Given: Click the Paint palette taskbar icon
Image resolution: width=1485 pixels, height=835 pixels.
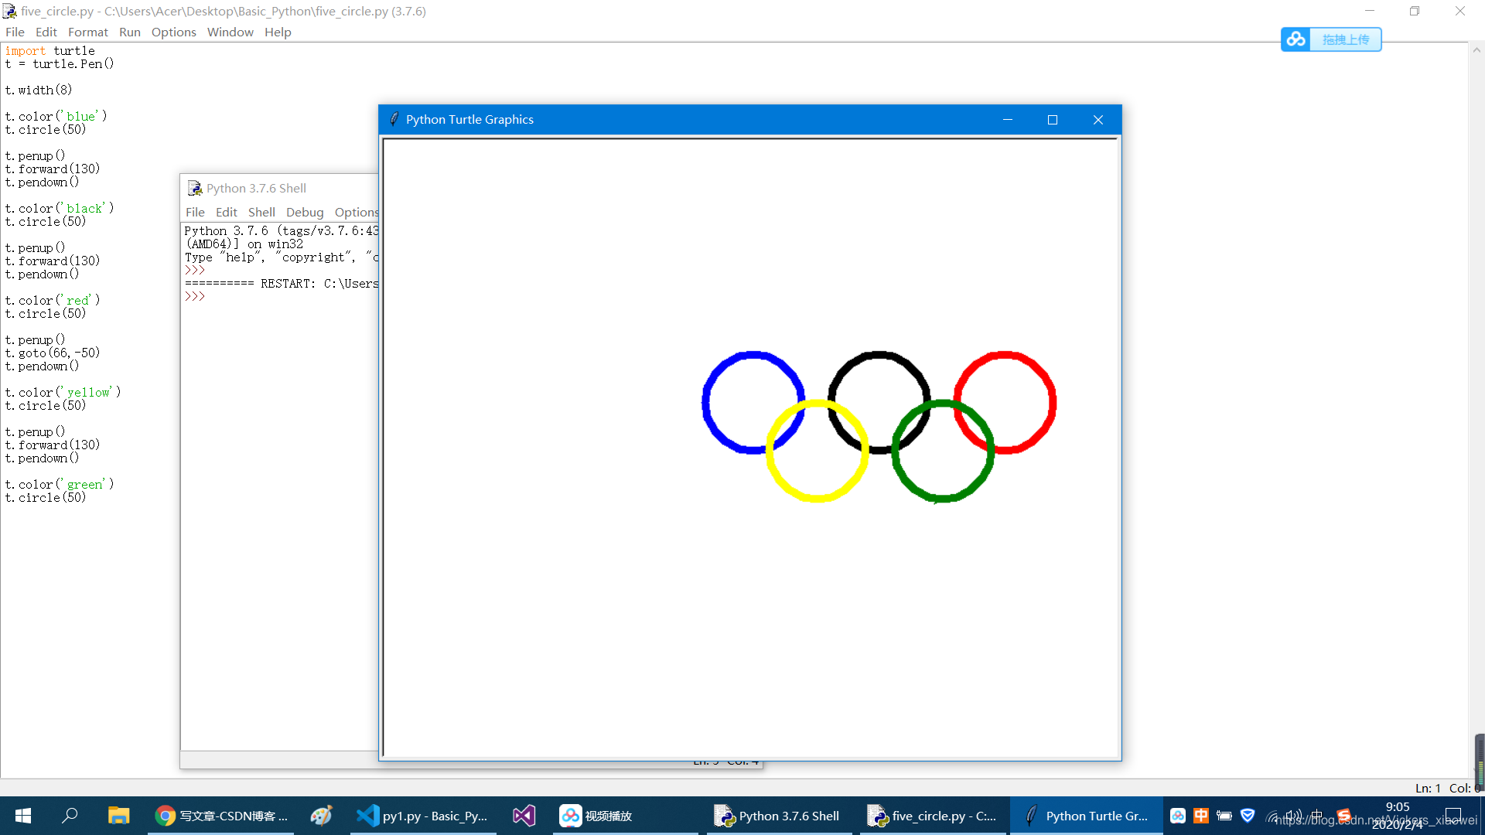Looking at the screenshot, I should 321,816.
